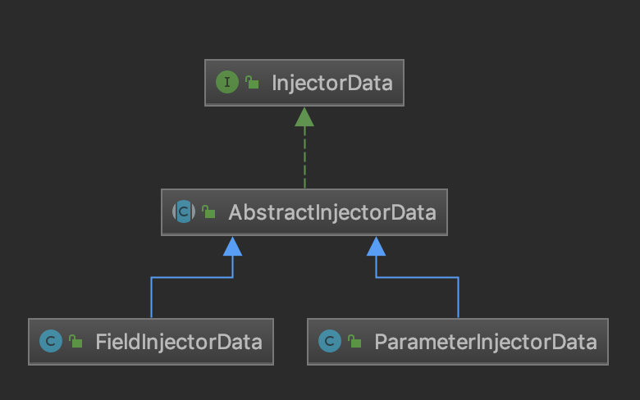This screenshot has height=400, width=640.
Task: Click the vertical blue line rising from ParameterInjectorData
Action: [x=458, y=298]
